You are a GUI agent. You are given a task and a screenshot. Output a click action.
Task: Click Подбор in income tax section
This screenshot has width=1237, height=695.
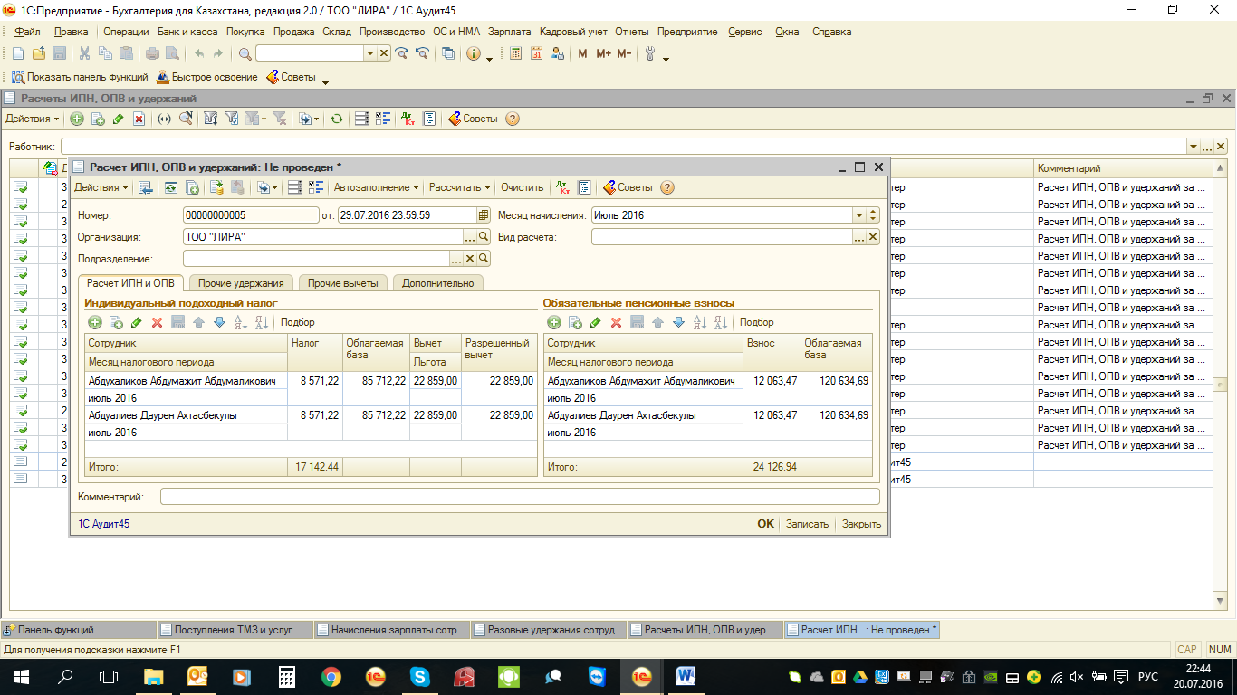coord(298,322)
